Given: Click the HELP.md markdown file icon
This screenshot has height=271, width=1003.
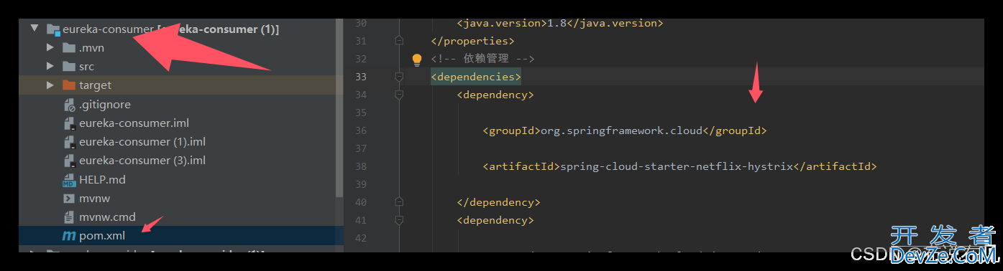Looking at the screenshot, I should (x=70, y=179).
